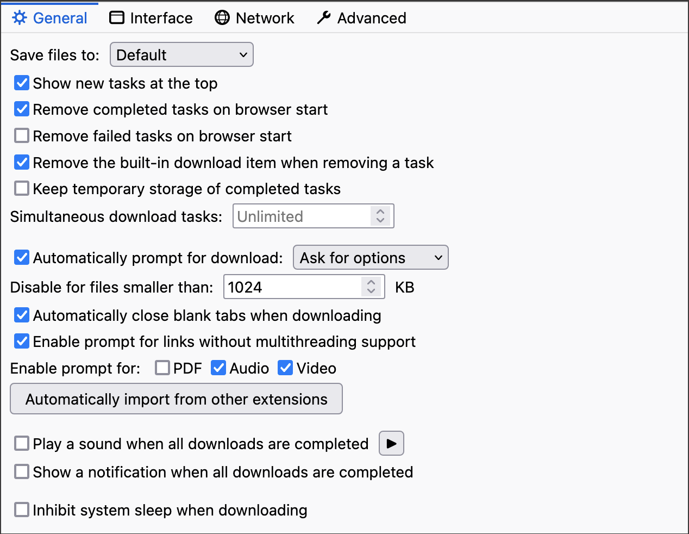Disable prompt for Audio files
Screen dimensions: 689x534
click(x=218, y=368)
